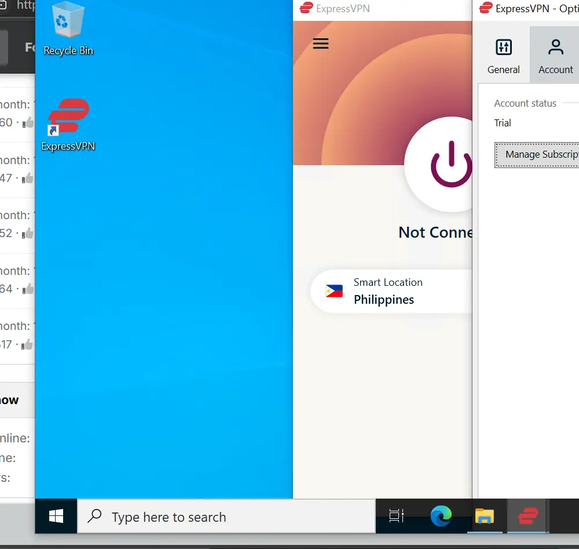
Task: Click ExpressVPN logo in Options window title
Action: 486,8
